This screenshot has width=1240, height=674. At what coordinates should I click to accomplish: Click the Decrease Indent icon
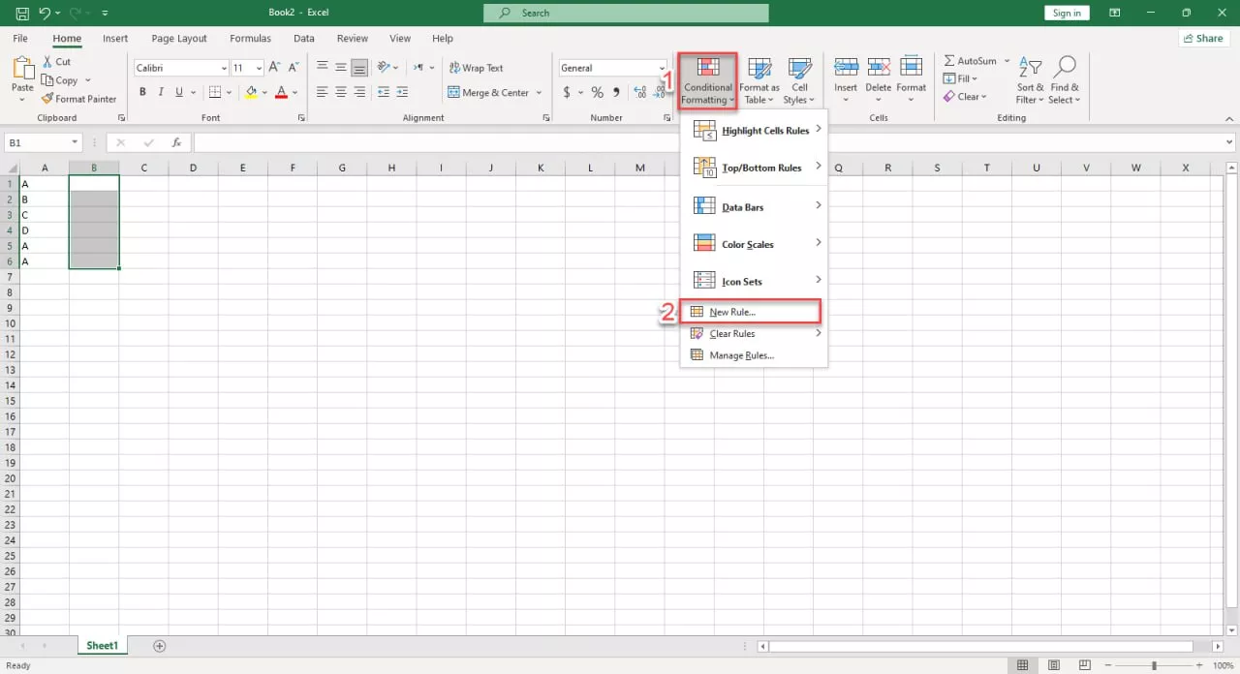tap(384, 93)
